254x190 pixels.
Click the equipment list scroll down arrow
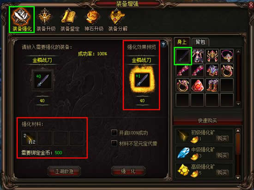[x=238, y=104]
